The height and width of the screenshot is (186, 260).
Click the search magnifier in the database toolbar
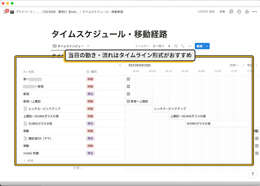[176, 46]
